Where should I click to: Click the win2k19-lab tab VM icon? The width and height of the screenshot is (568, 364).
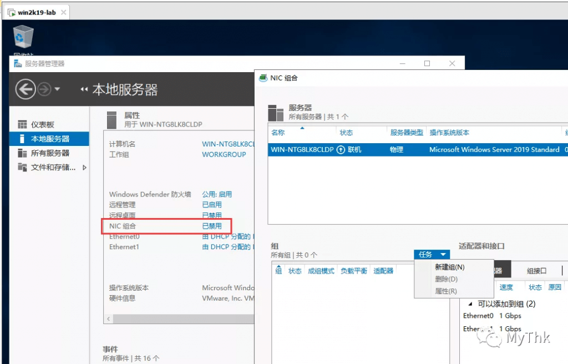click(12, 13)
